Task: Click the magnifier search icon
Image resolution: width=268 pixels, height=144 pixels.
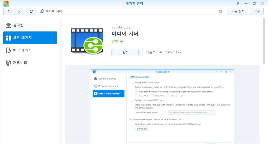Action: pos(42,11)
